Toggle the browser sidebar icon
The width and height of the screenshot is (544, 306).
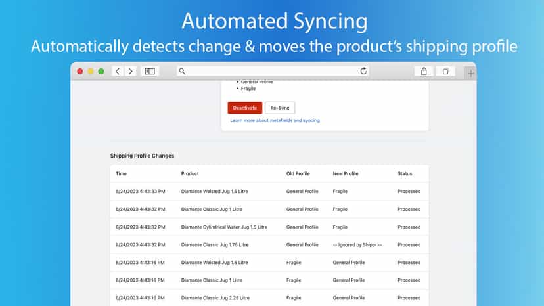pyautogui.click(x=150, y=71)
